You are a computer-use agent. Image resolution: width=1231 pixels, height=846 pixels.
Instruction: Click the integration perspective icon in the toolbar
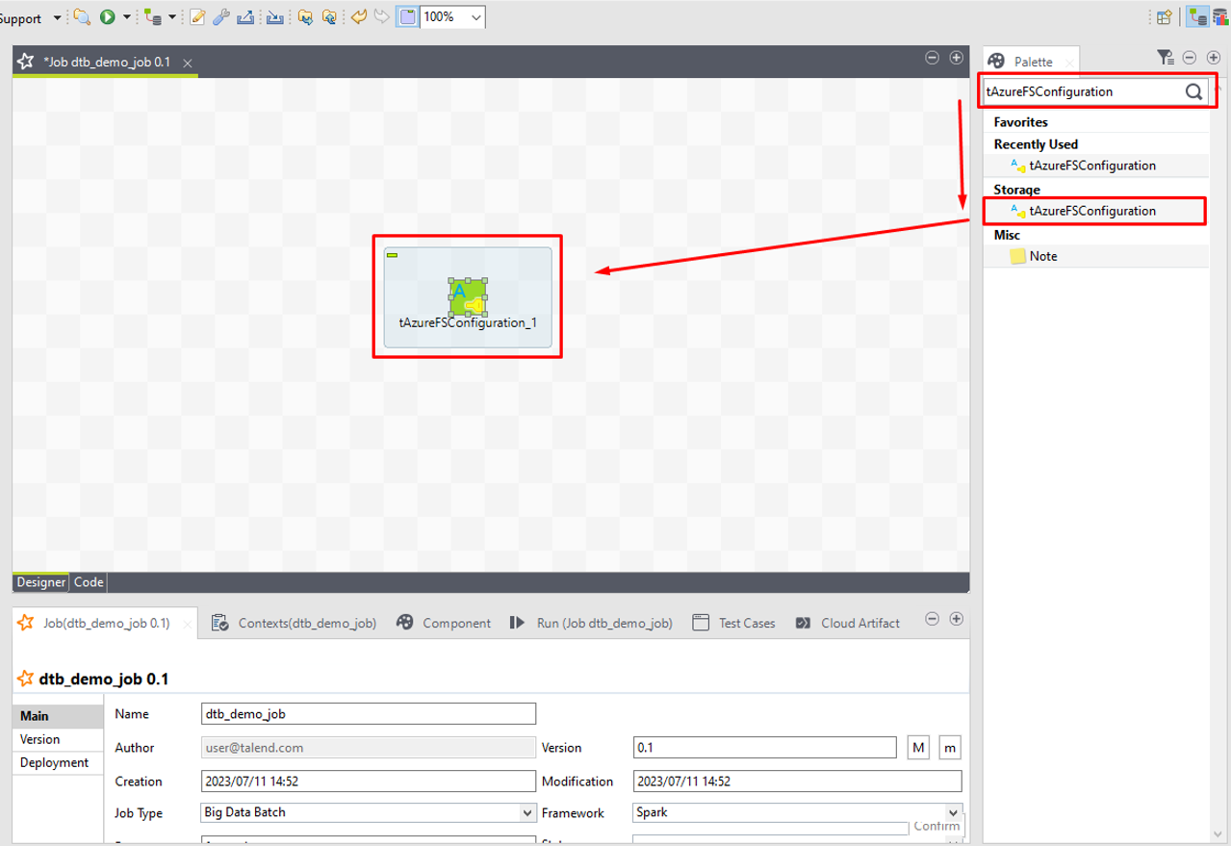pyautogui.click(x=153, y=17)
